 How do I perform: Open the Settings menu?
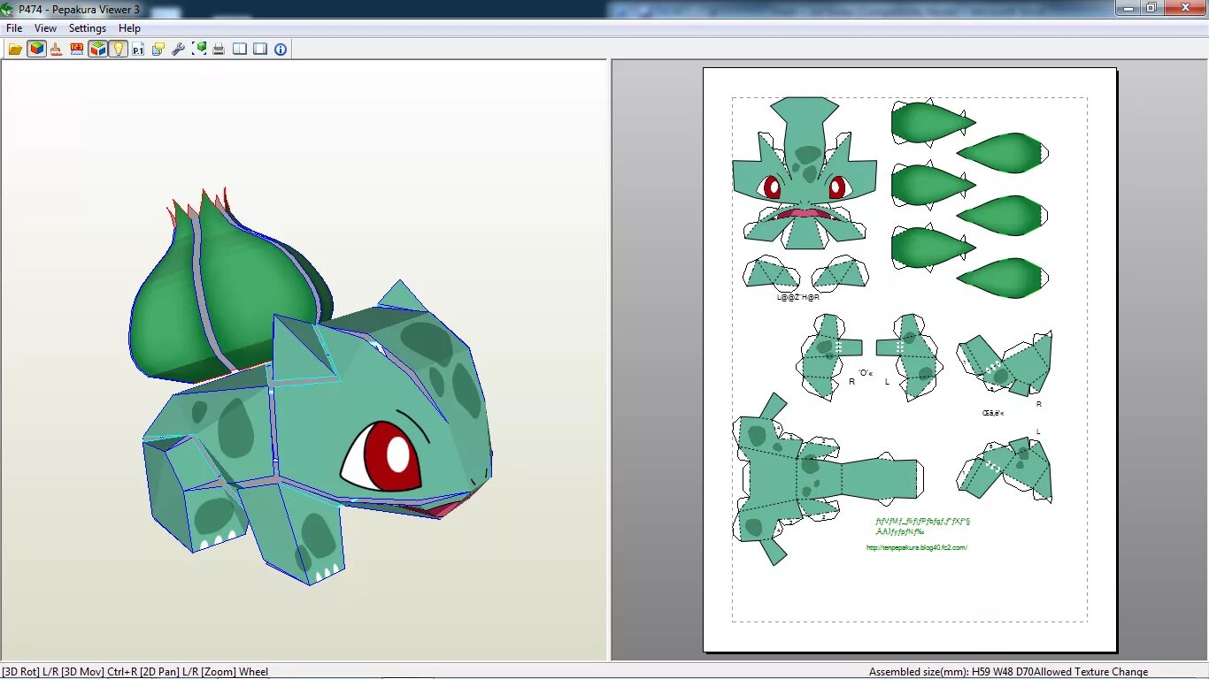coord(88,28)
